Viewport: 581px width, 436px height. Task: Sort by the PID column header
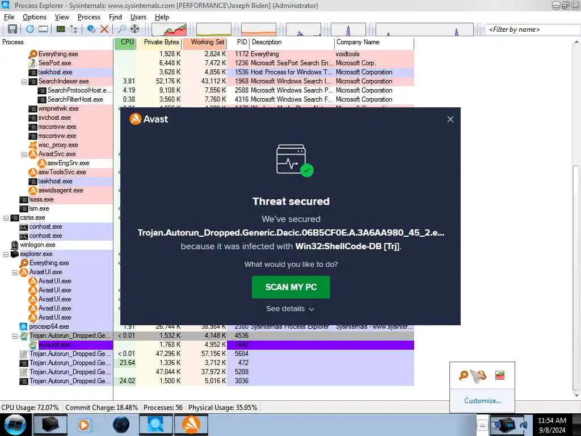[x=238, y=42]
